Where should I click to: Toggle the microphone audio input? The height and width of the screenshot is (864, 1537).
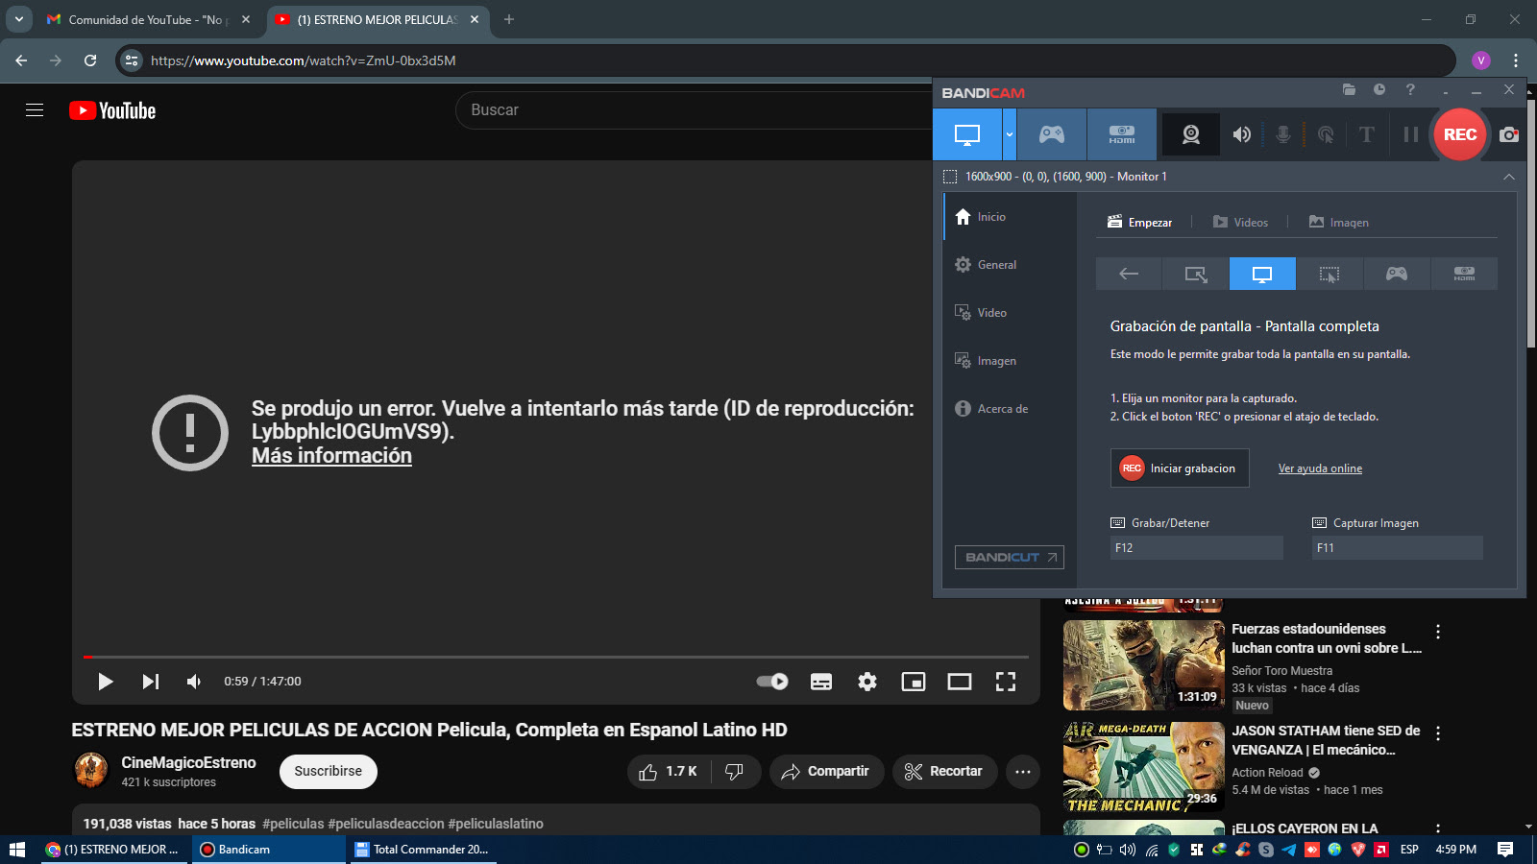[1283, 134]
